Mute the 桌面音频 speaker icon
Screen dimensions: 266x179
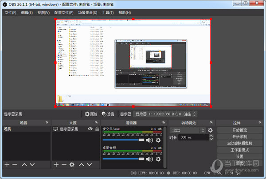149,159
